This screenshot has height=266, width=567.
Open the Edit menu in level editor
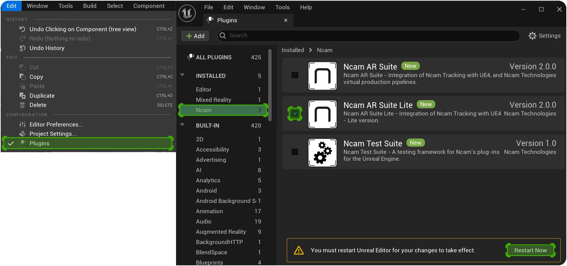click(11, 6)
